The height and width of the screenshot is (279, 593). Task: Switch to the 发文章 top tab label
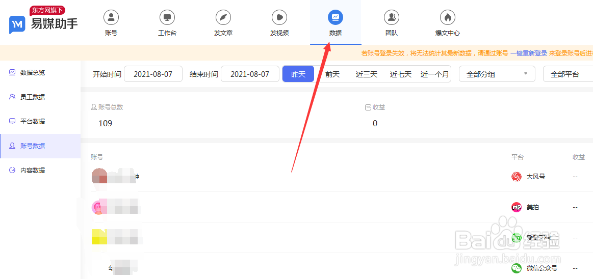tap(223, 33)
